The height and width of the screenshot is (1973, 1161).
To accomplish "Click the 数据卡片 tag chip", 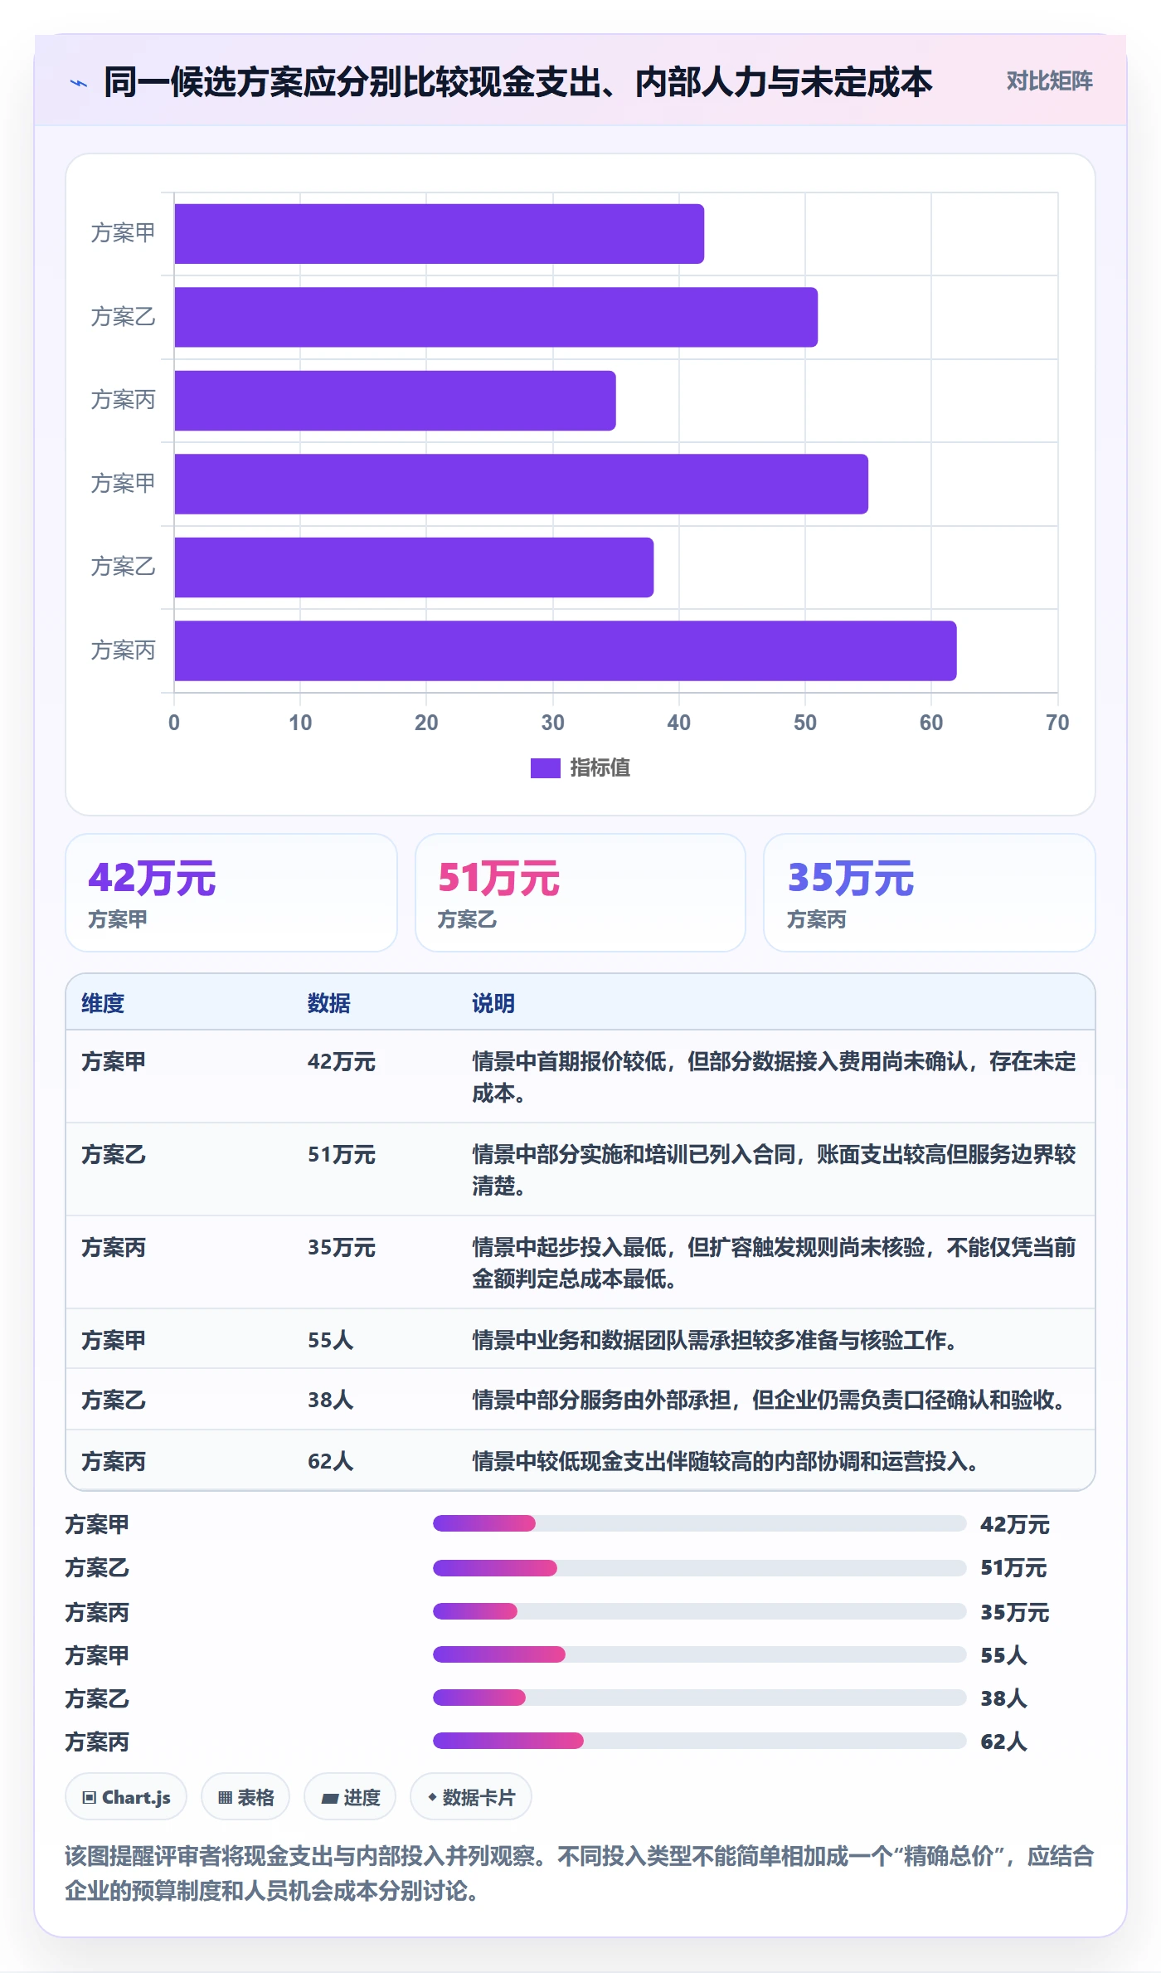I will click(471, 1797).
